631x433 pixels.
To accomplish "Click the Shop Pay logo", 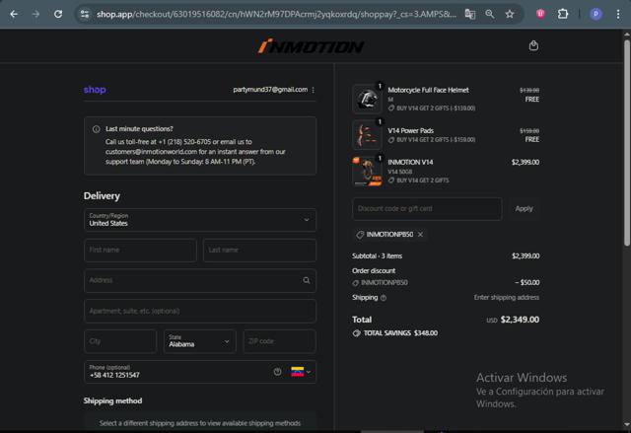I will point(95,90).
